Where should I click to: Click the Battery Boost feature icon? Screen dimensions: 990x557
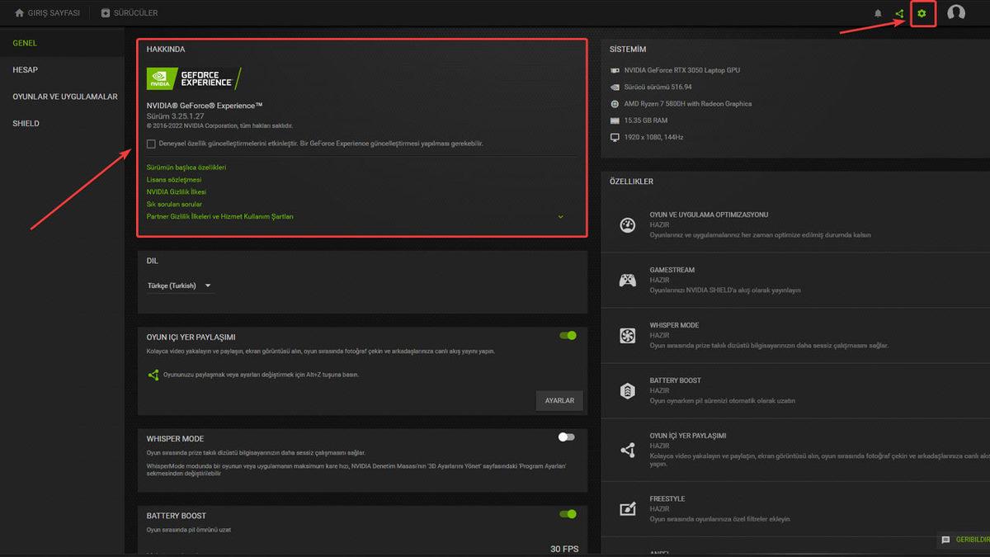(x=628, y=390)
